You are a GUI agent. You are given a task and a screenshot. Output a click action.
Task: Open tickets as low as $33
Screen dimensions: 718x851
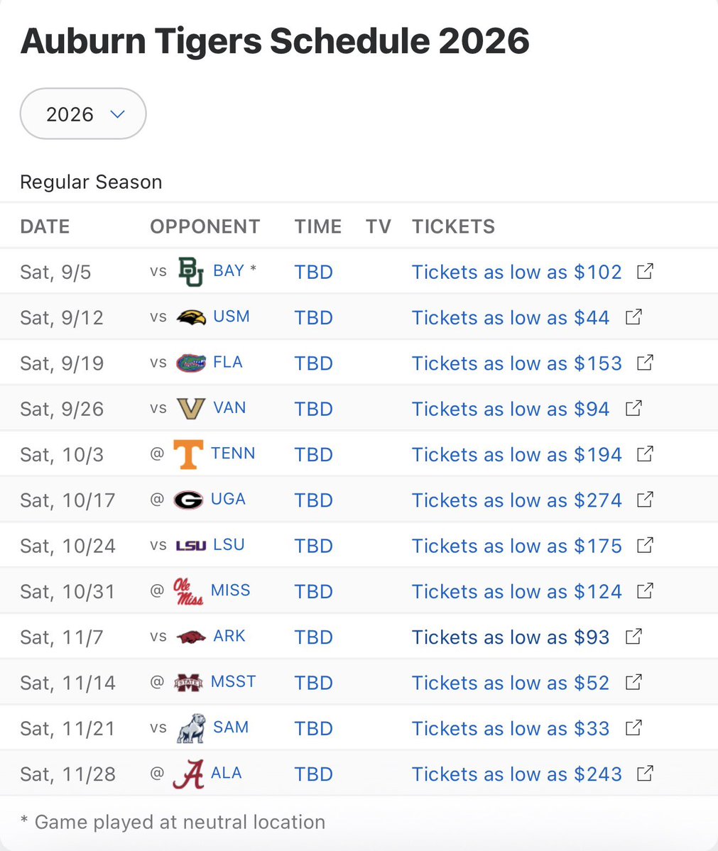[x=510, y=728]
